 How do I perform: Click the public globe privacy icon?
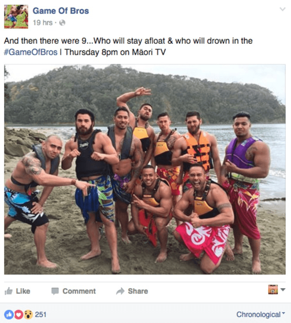(62, 22)
